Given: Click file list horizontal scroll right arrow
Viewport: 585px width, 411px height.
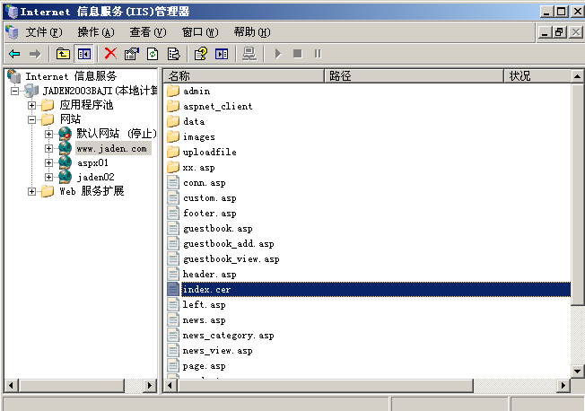Looking at the screenshot, I should (x=563, y=385).
